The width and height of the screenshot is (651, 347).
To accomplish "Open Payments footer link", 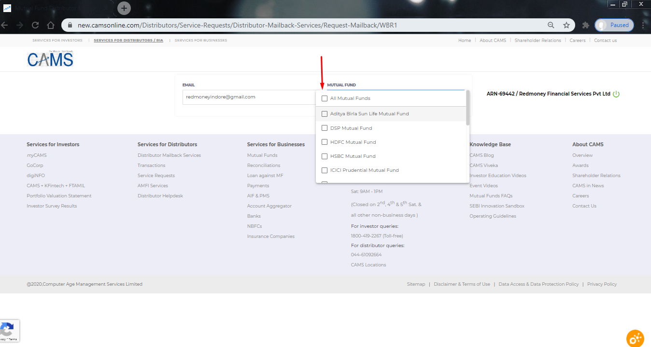I will click(x=258, y=186).
